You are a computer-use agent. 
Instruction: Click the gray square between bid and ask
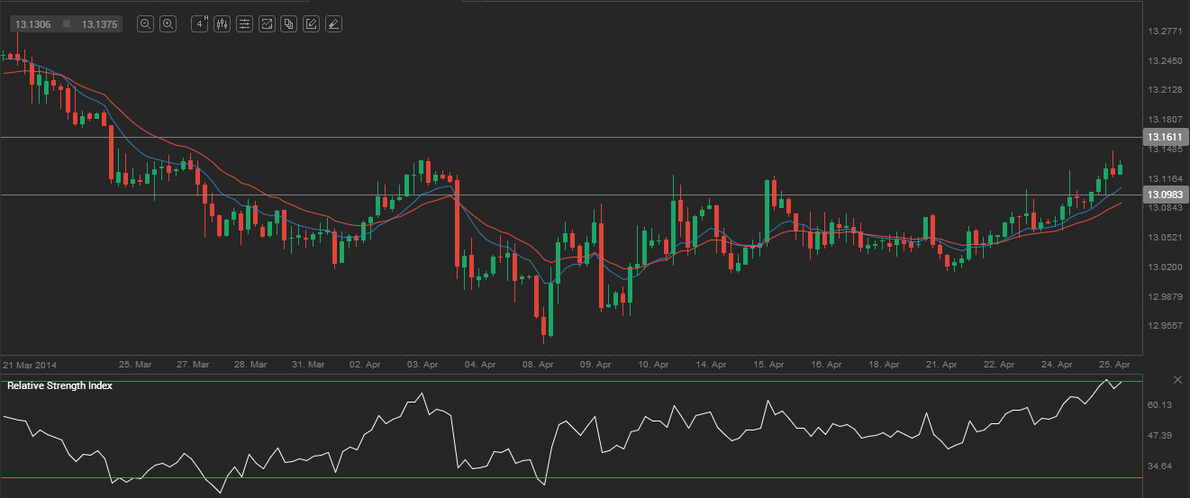67,24
